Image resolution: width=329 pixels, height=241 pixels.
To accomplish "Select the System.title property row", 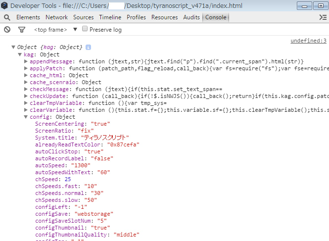I will [82, 138].
